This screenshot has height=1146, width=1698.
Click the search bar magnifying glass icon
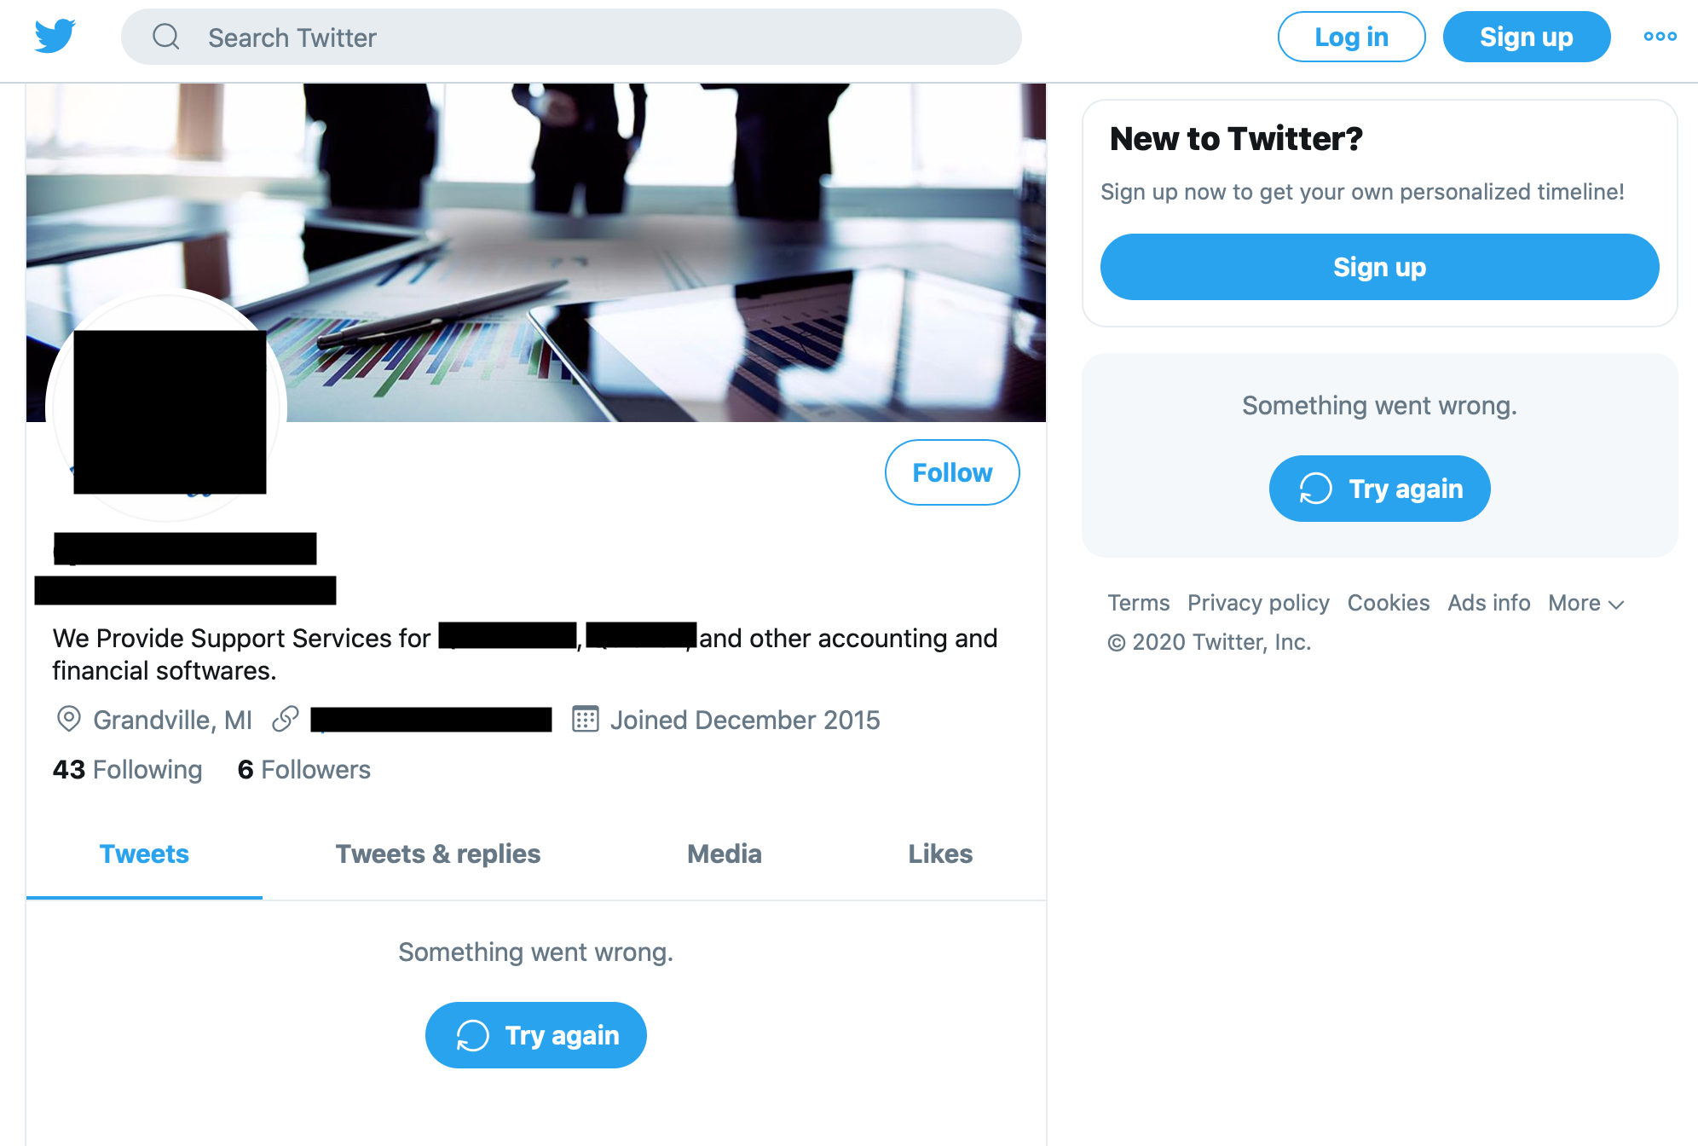(x=166, y=38)
